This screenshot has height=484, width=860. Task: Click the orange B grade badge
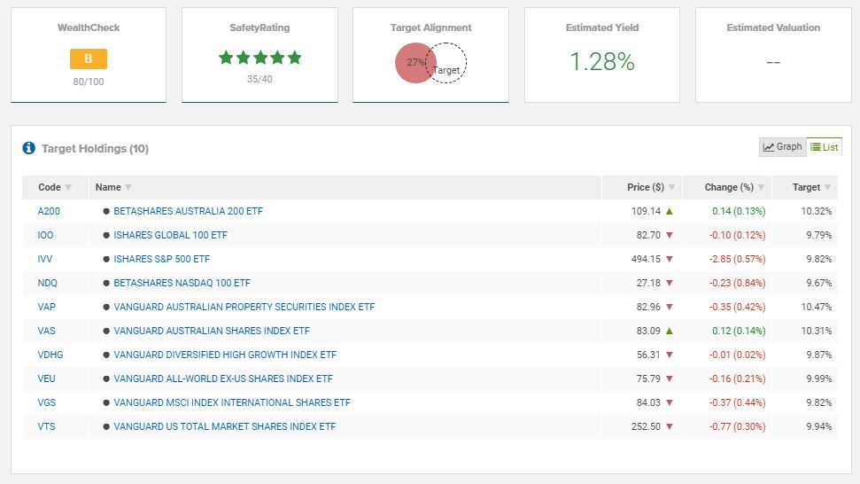tap(89, 59)
